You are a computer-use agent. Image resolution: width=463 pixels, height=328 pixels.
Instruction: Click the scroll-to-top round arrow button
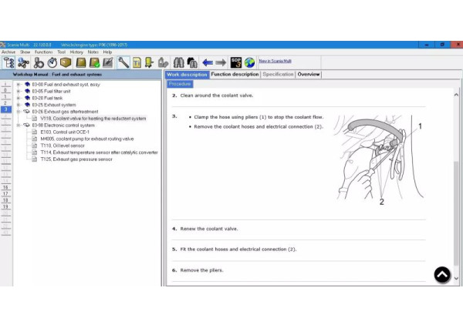click(442, 274)
